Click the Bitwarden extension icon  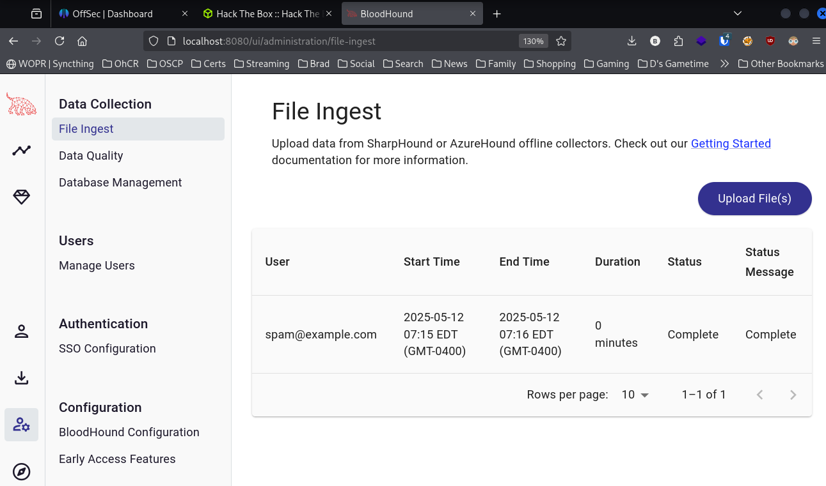point(724,40)
